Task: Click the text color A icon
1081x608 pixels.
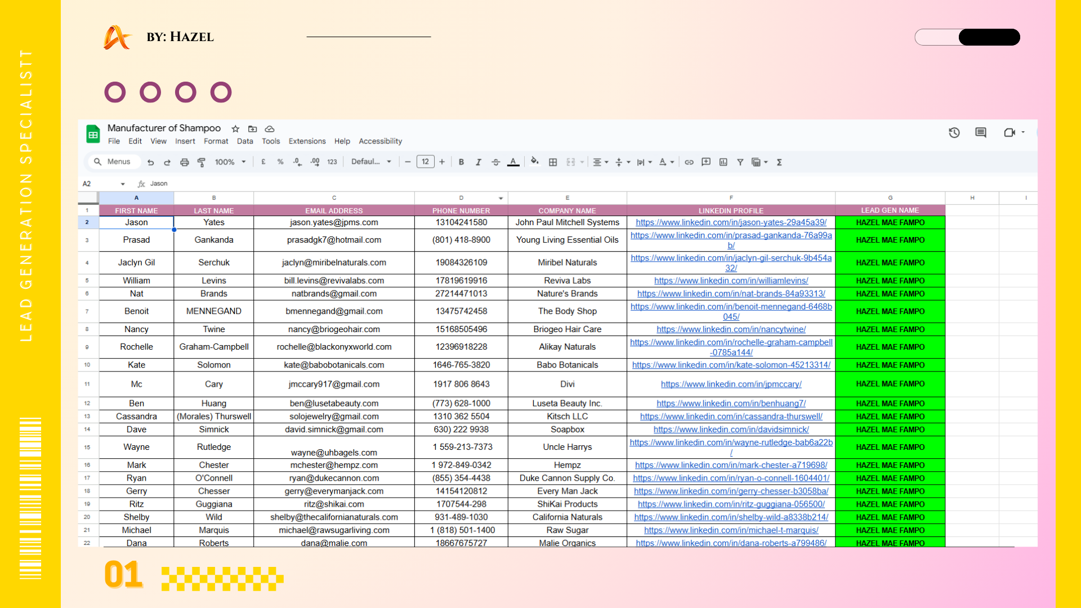Action: pyautogui.click(x=513, y=162)
